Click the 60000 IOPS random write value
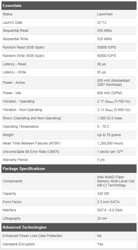This screenshot has height=250, width=138. (106, 56)
